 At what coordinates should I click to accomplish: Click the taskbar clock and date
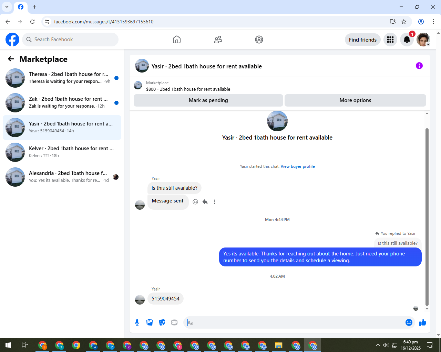coord(411,345)
